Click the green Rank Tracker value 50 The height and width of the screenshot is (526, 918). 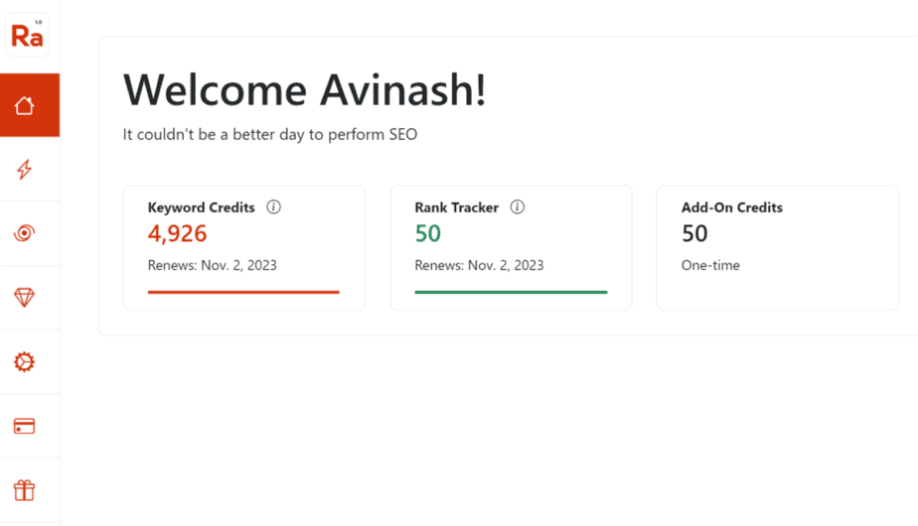tap(428, 233)
